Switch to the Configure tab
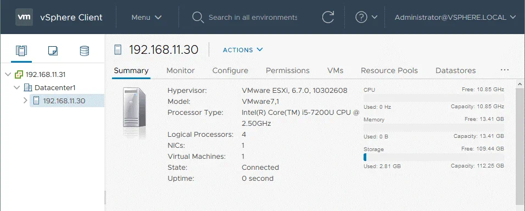The image size is (525, 211). 230,71
